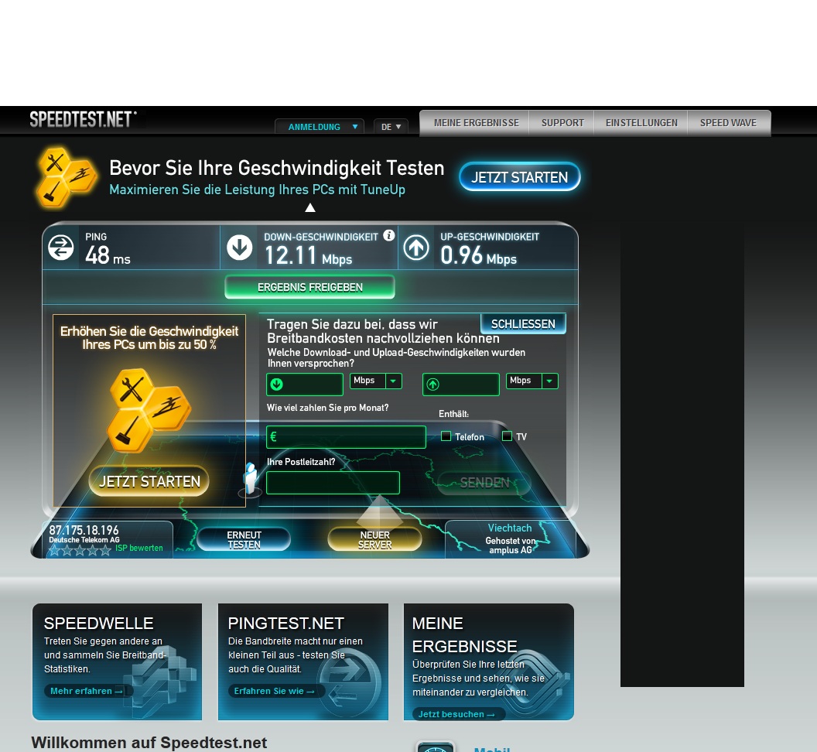Close the survey with Schliessen
This screenshot has height=752, width=817.
pos(523,323)
